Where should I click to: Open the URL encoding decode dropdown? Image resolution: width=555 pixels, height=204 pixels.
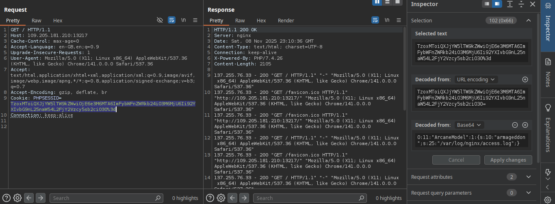click(476, 80)
